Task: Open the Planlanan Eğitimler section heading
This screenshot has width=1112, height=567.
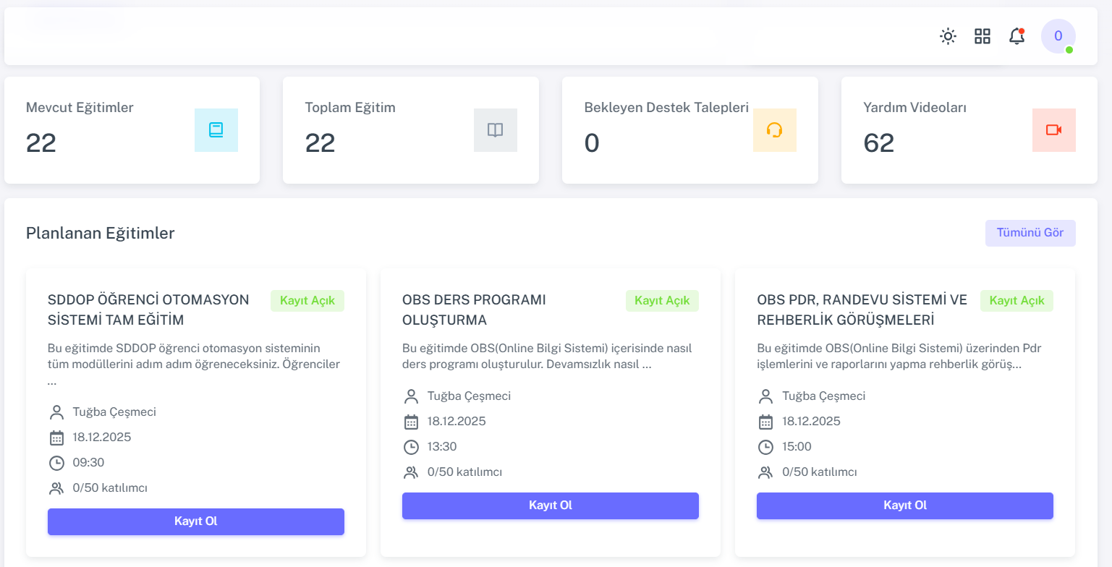Action: coord(100,233)
